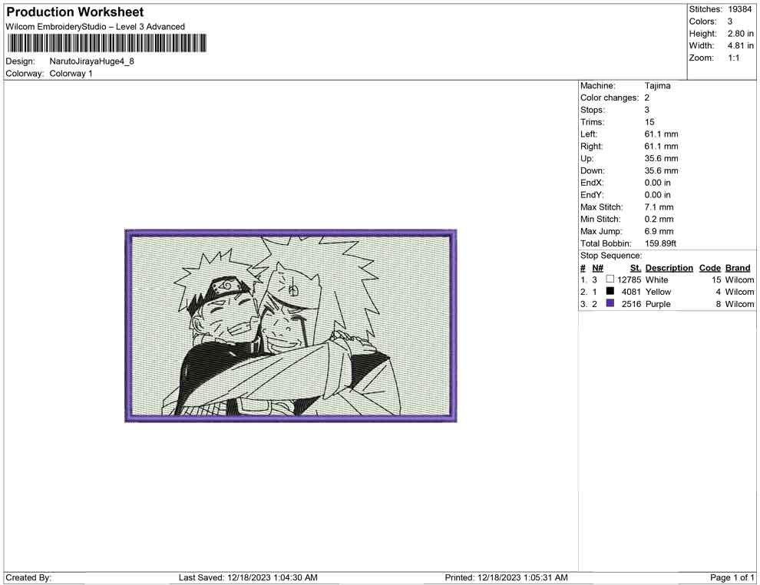Viewport: 760px width, 585px height.
Task: Click the purple thread color swatch
Action: 610,303
